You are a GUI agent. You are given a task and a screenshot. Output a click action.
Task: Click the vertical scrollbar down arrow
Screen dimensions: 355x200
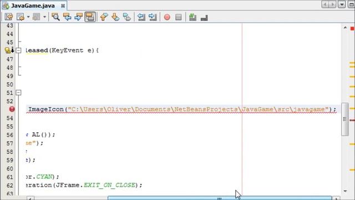coord(345,191)
